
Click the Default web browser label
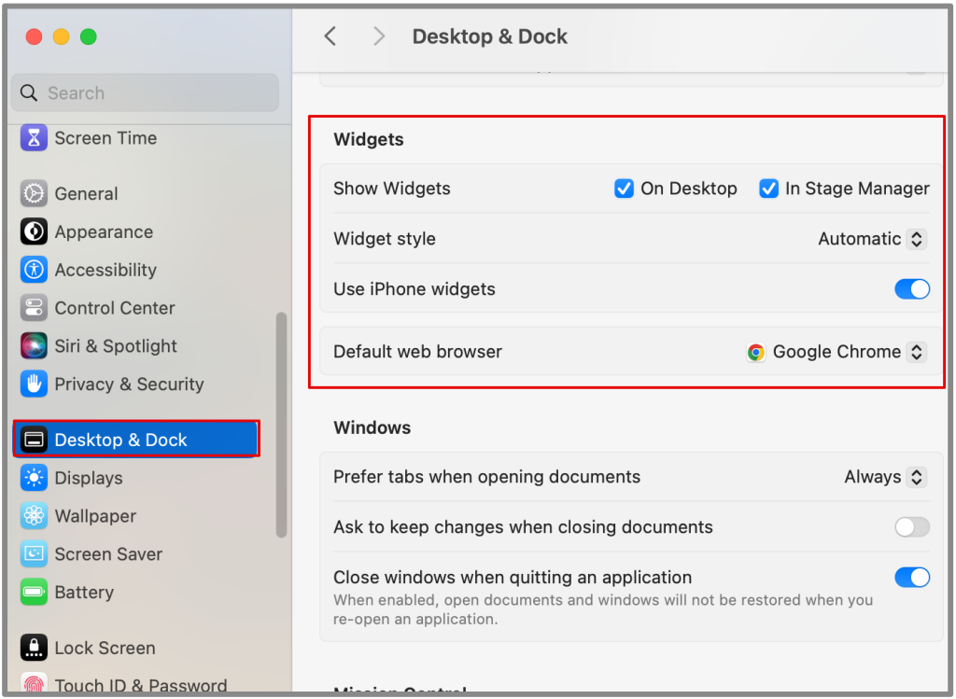coord(417,352)
